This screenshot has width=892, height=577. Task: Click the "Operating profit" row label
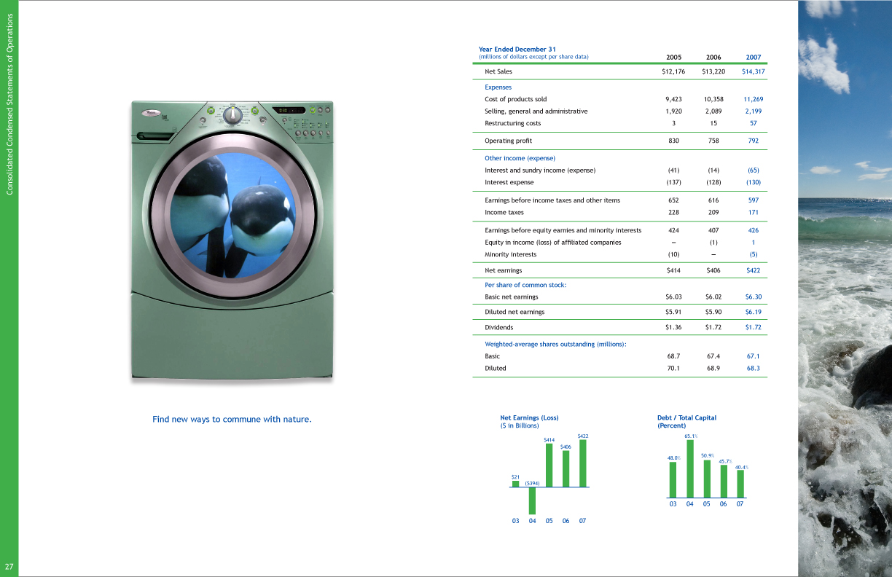pyautogui.click(x=510, y=141)
